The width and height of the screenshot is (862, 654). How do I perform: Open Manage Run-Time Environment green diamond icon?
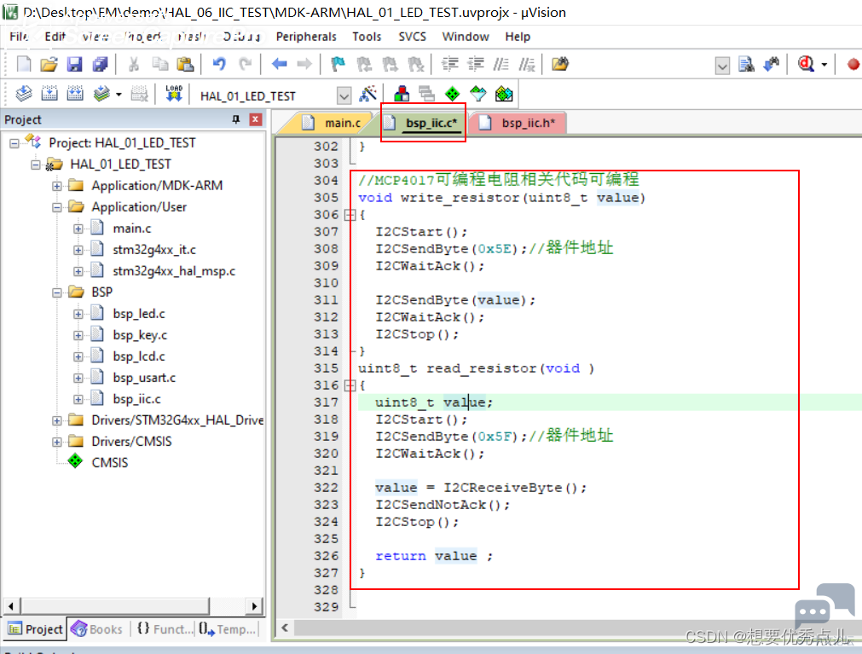pyautogui.click(x=452, y=94)
